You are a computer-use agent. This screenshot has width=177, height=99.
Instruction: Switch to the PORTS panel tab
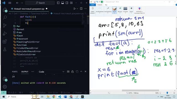pos(15,71)
